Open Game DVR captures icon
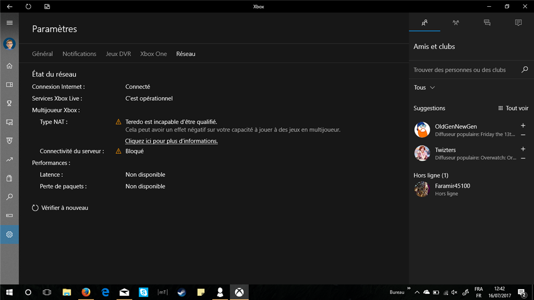Image resolution: width=534 pixels, height=300 pixels. [9, 122]
